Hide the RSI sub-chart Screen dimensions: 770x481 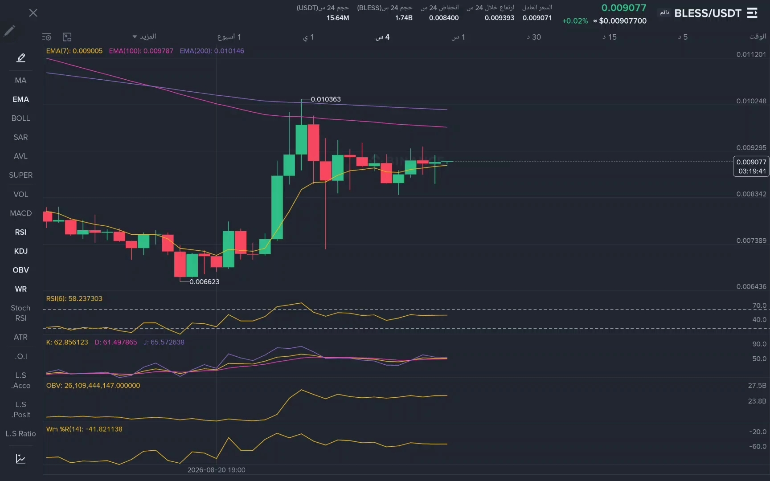click(20, 232)
